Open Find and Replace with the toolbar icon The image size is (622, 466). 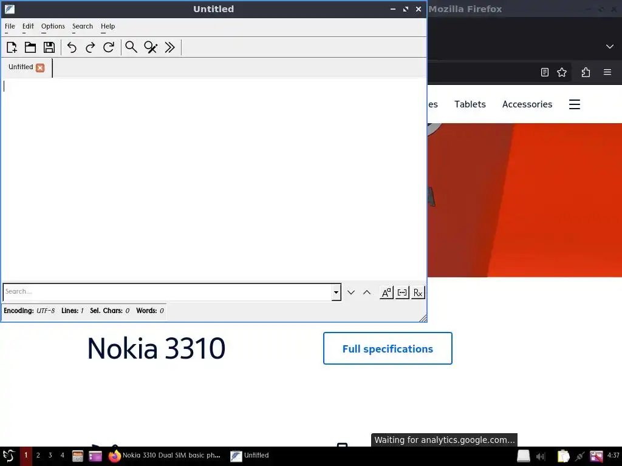coord(151,47)
